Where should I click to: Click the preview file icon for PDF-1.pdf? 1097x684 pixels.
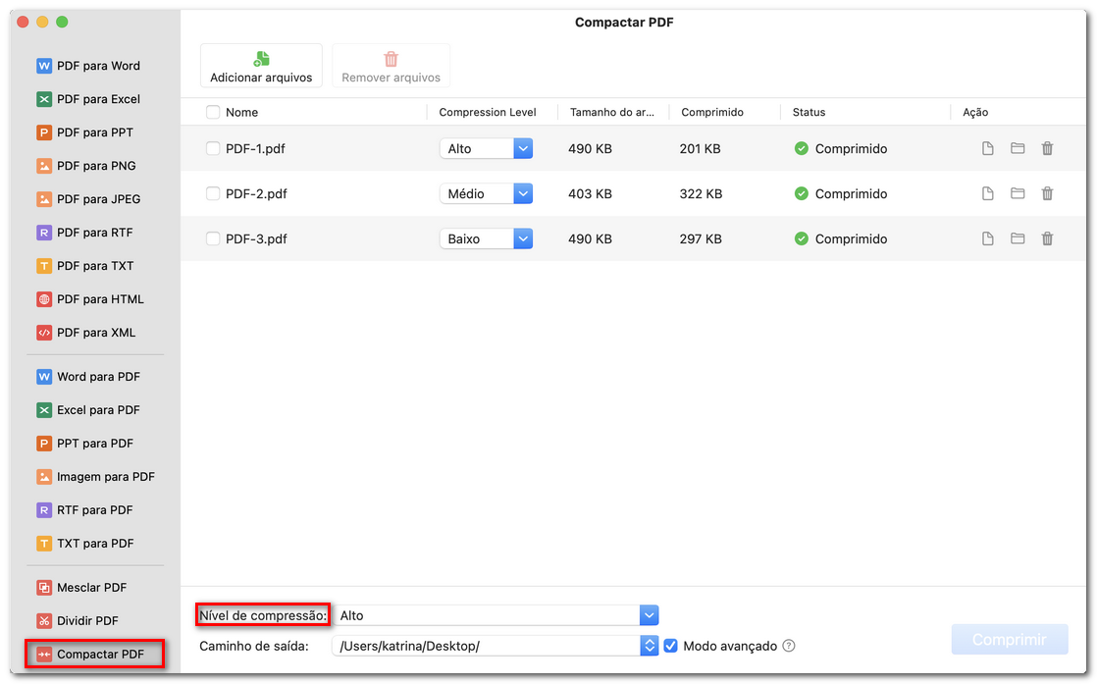[987, 148]
